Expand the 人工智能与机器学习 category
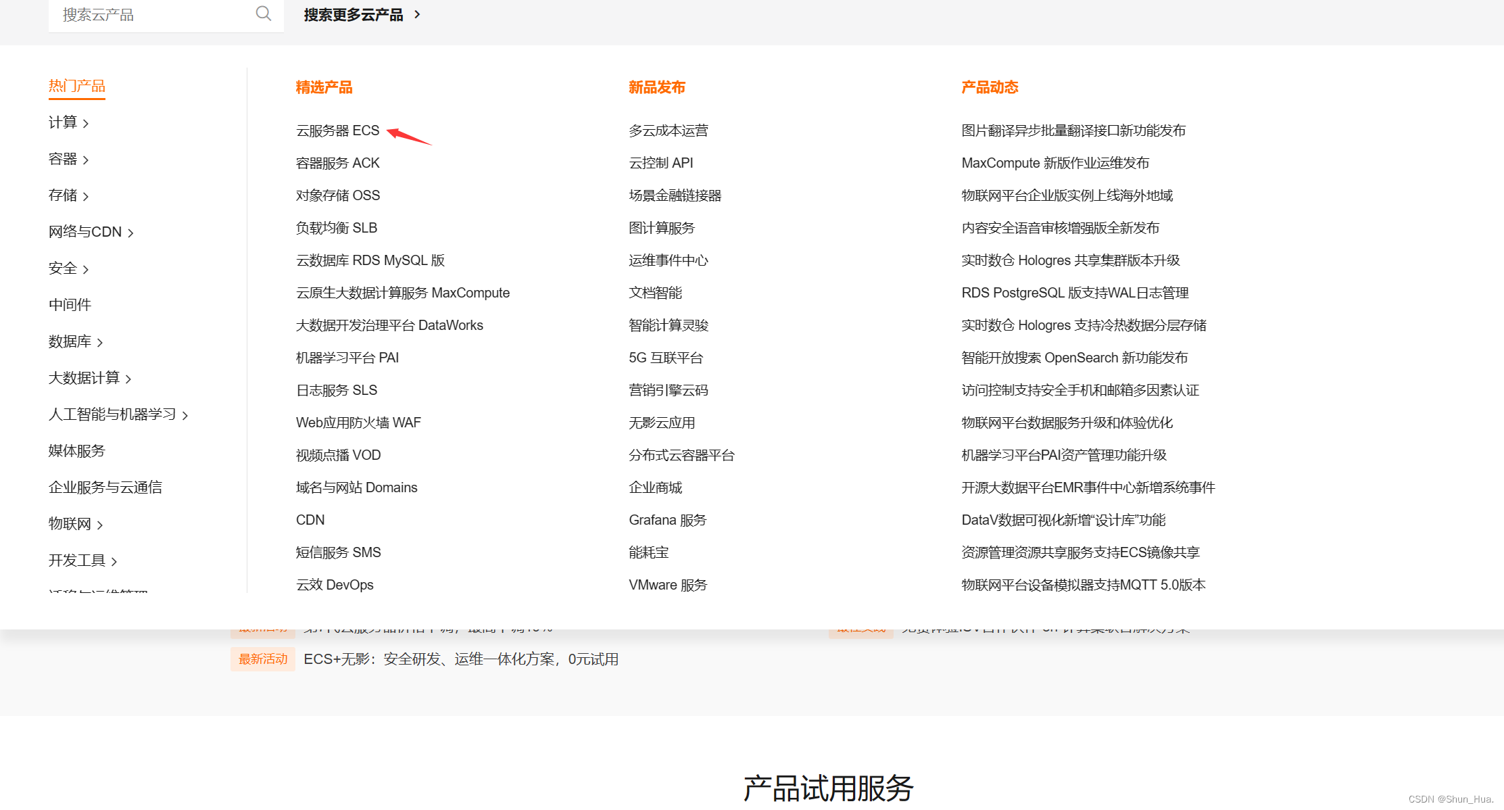Viewport: 1504px width, 810px height. [x=118, y=414]
